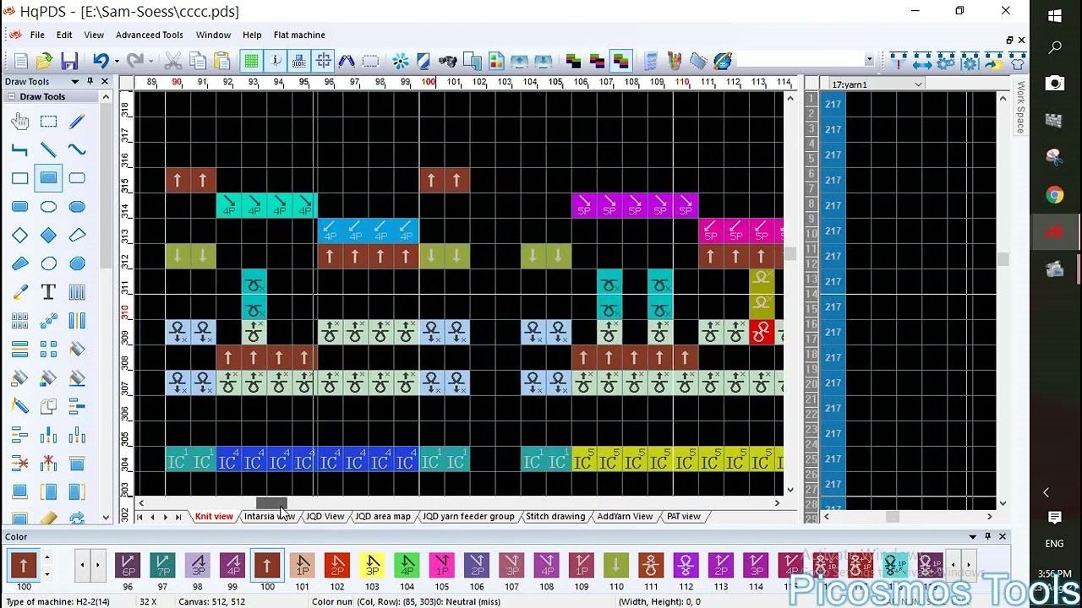Select the dashed rectangle selection tool
This screenshot has width=1082, height=608.
49,122
